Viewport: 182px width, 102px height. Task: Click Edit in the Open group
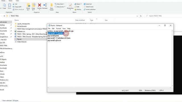pos(77,7)
